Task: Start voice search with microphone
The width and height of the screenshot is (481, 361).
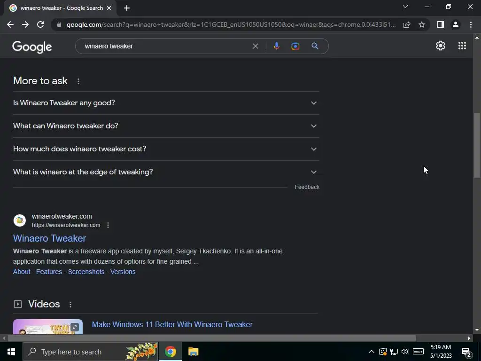Action: pos(276,46)
